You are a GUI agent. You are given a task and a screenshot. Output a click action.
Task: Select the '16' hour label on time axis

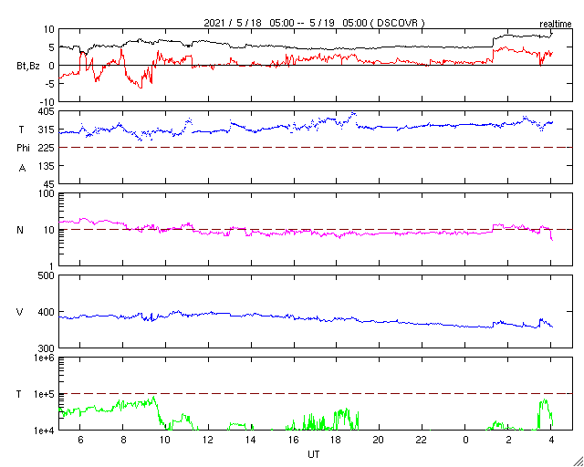[294, 440]
